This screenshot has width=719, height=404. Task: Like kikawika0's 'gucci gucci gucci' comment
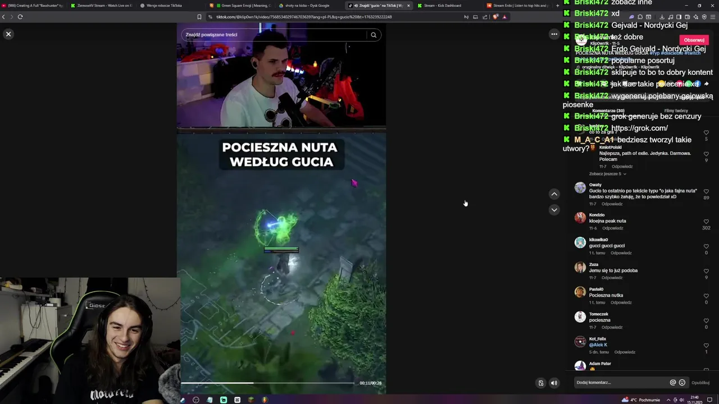(706, 246)
